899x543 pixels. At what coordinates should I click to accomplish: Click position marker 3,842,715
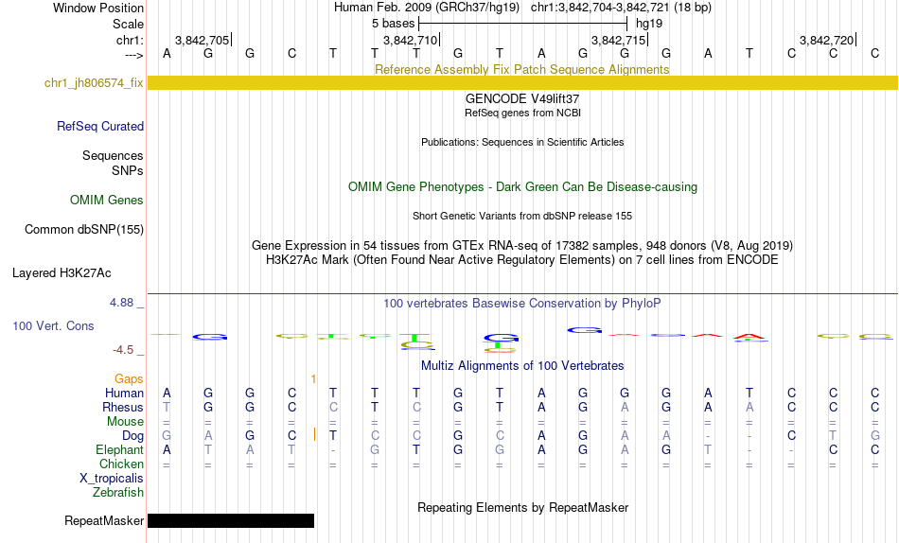tap(619, 40)
